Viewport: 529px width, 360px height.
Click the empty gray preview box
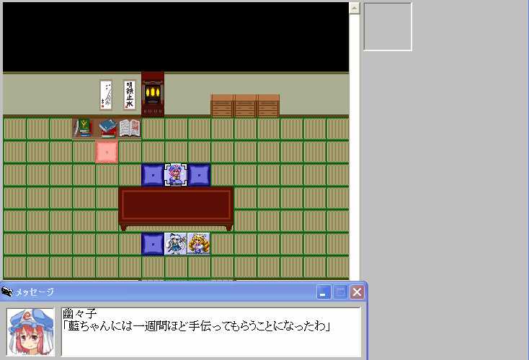point(388,27)
